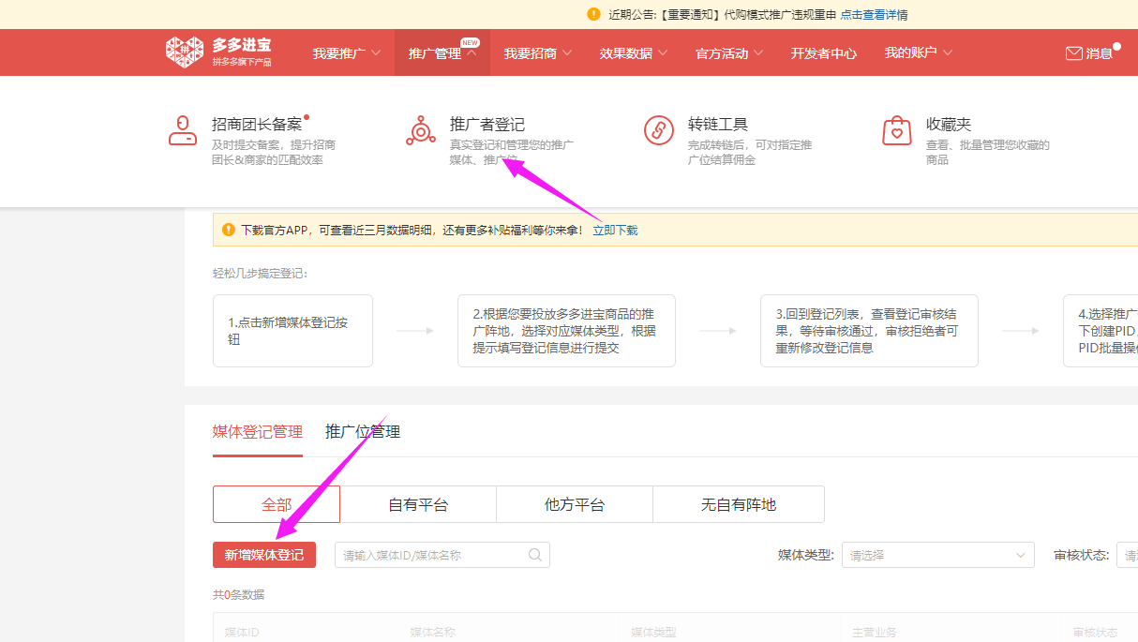
Task: Click the step card starting '3.回到登记列表'
Action: tap(869, 331)
